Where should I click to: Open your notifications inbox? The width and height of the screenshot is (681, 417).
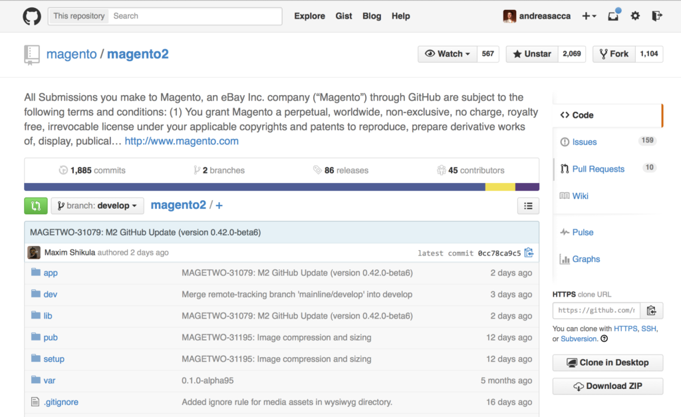coord(613,16)
